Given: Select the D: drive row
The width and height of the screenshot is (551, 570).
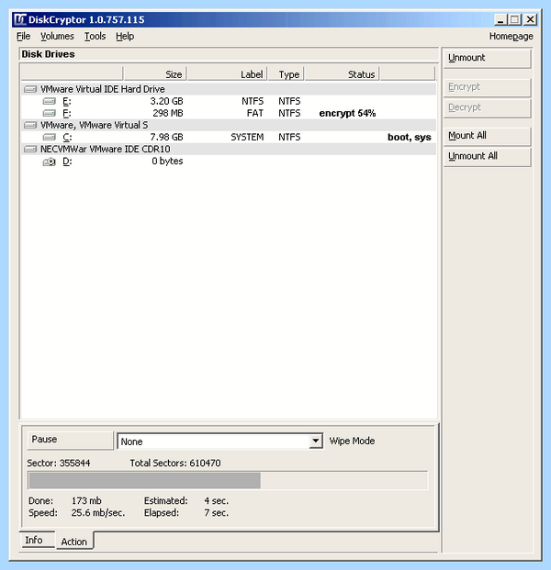Looking at the screenshot, I should 229,161.
